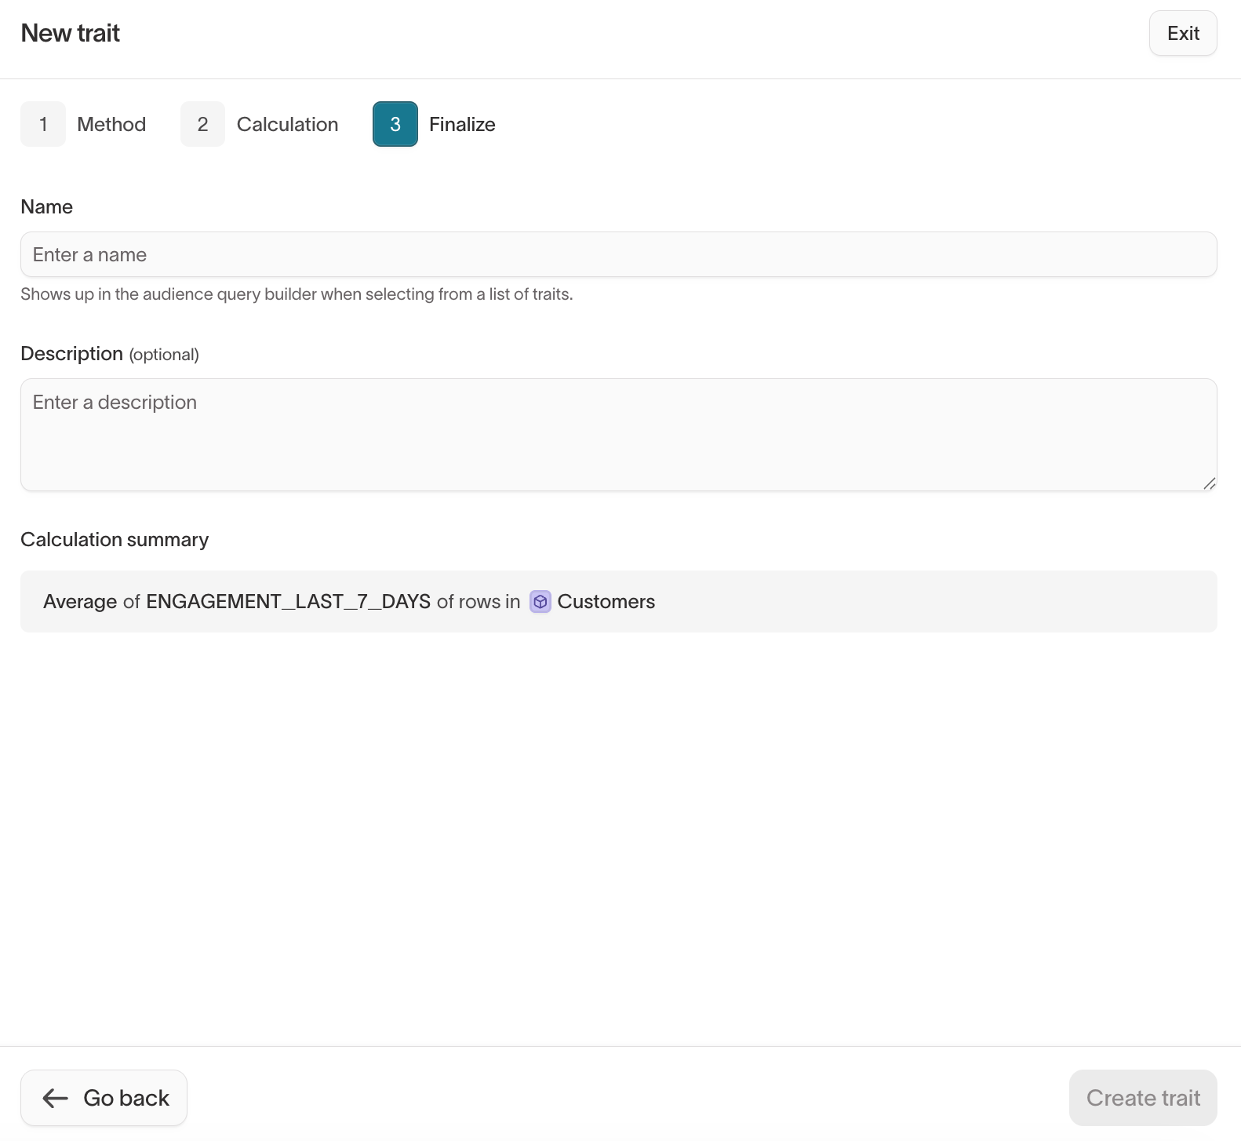Click the step 2 number badge
Image resolution: width=1241 pixels, height=1141 pixels.
pyautogui.click(x=202, y=124)
